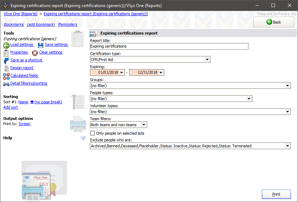298x202 pixels.
Task: Click the Print button
Action: click(x=276, y=194)
